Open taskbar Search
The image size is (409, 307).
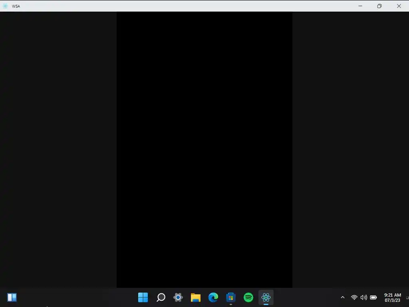(161, 297)
